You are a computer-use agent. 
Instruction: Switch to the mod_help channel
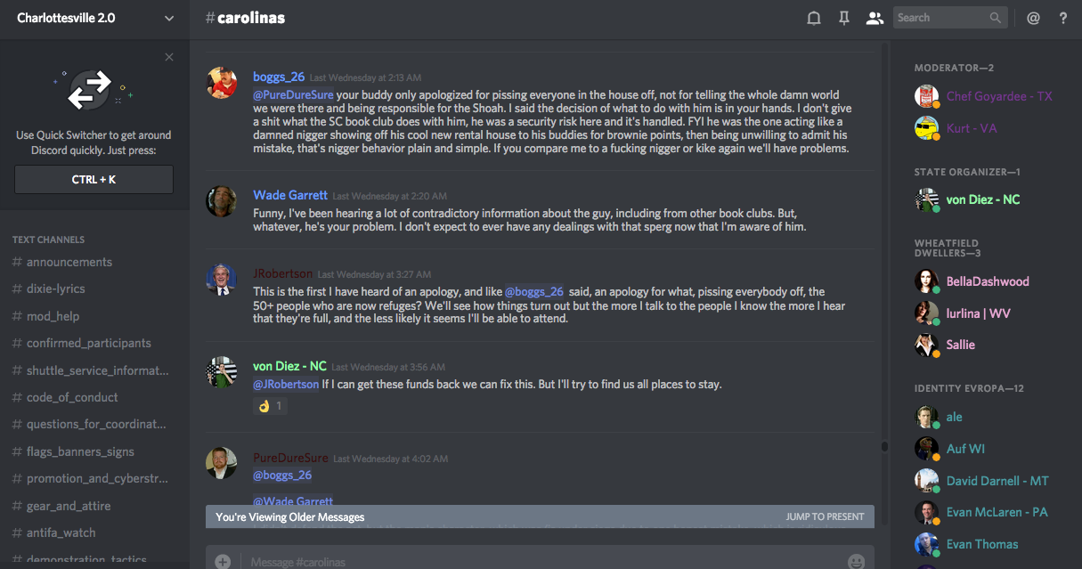[53, 316]
